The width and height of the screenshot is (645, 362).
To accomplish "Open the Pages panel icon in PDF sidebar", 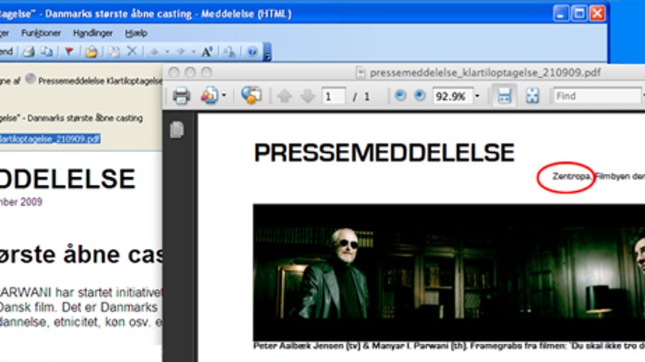I will [x=177, y=130].
